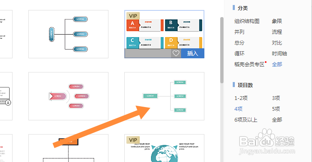Filter by 循环 category
This screenshot has width=312, height=162.
pyautogui.click(x=239, y=53)
